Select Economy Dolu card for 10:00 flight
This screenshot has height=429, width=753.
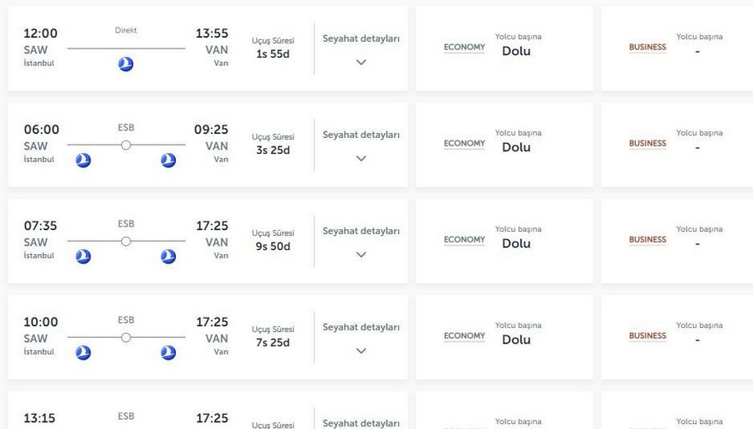505,337
